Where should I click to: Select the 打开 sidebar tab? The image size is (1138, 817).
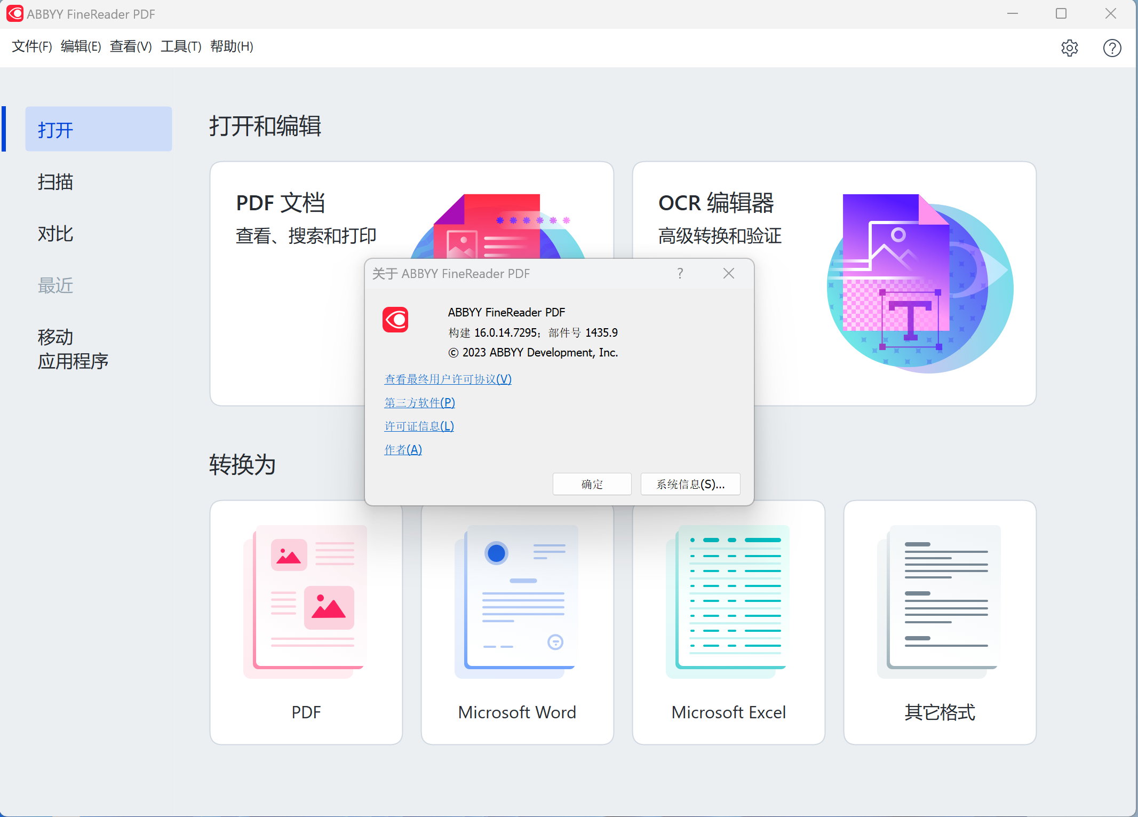pyautogui.click(x=99, y=129)
